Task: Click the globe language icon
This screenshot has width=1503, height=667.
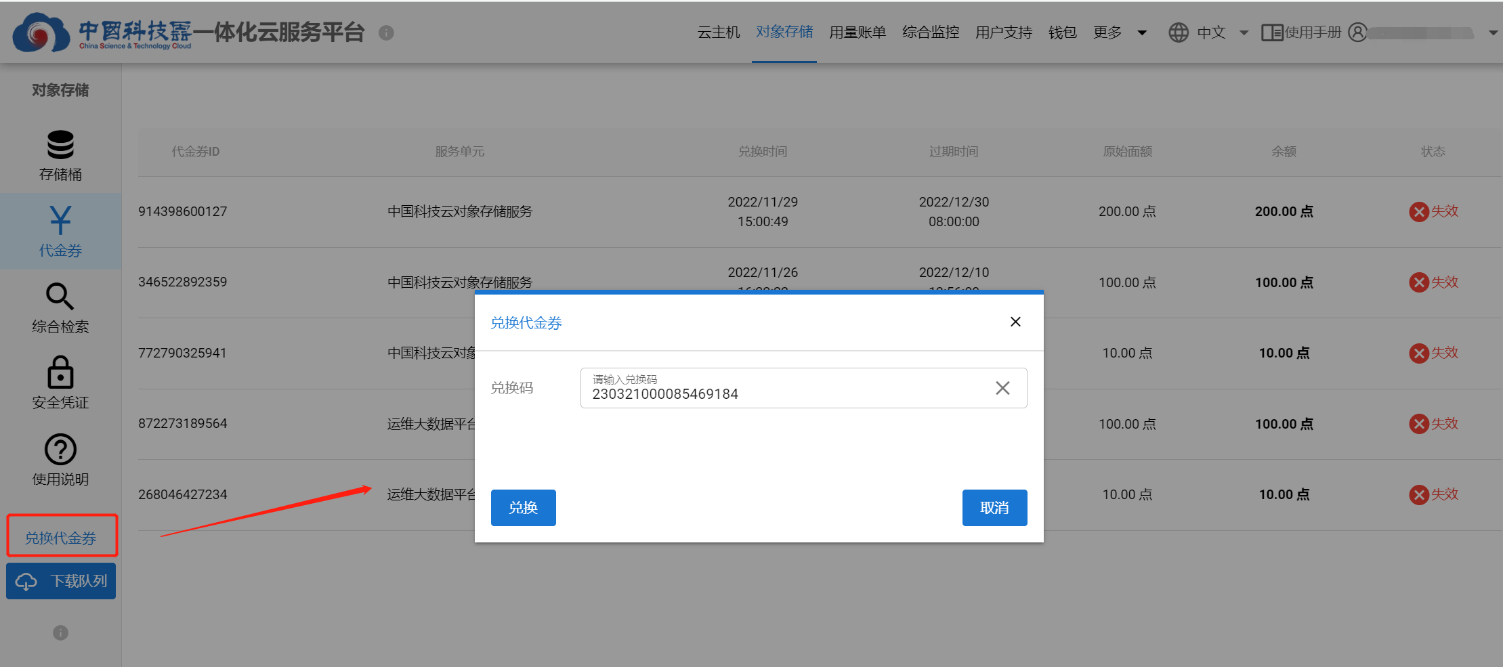Action: point(1179,33)
